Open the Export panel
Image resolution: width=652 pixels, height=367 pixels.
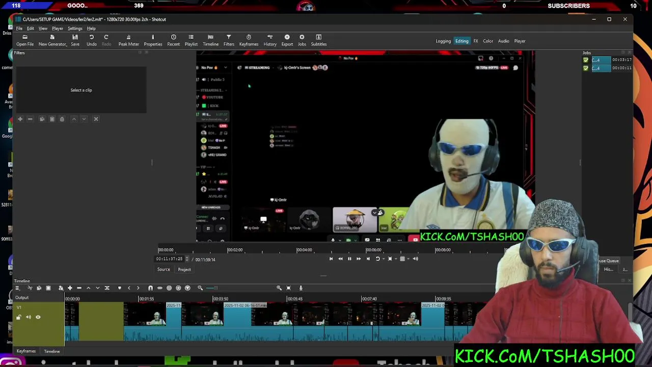[287, 40]
